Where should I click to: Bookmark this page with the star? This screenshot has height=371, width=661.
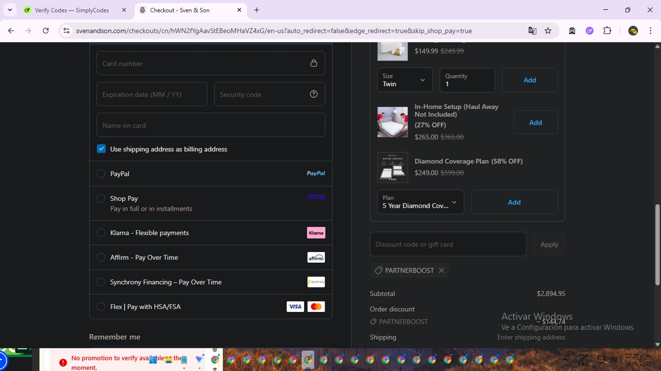pyautogui.click(x=548, y=31)
